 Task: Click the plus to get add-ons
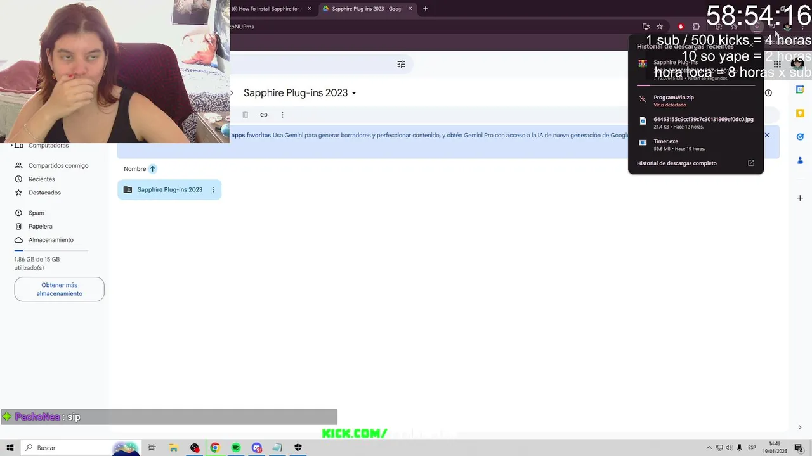(800, 198)
